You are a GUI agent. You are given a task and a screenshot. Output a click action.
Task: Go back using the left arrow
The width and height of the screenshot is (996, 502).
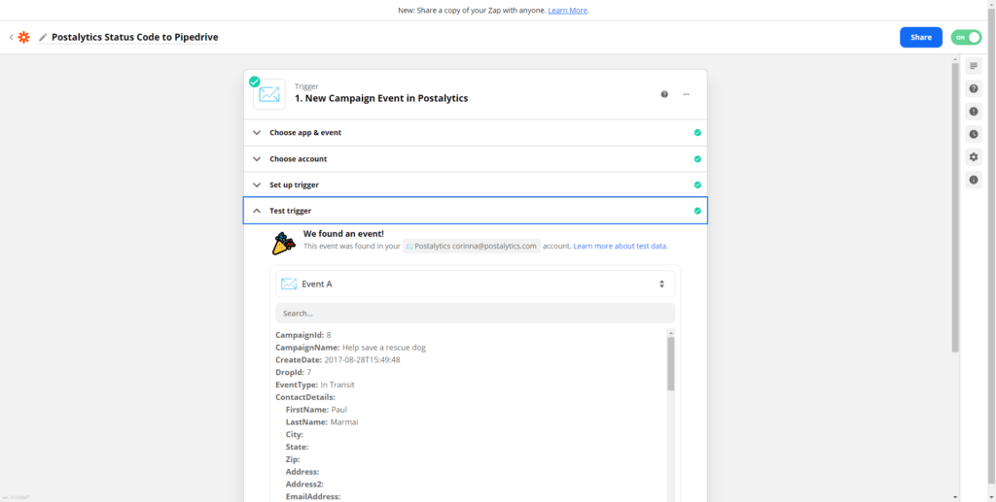11,38
